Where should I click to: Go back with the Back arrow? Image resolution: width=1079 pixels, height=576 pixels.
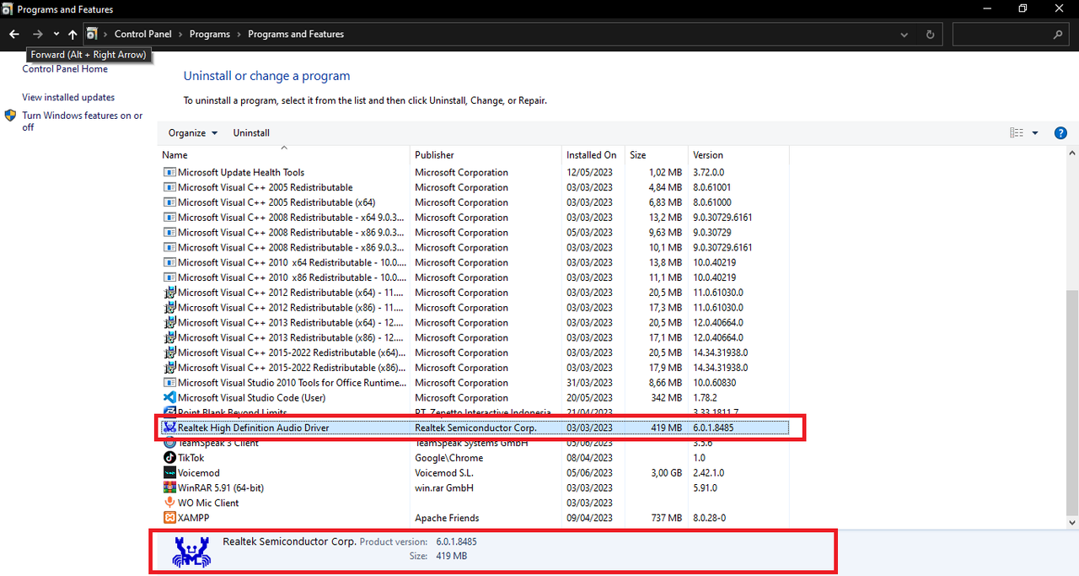(14, 35)
